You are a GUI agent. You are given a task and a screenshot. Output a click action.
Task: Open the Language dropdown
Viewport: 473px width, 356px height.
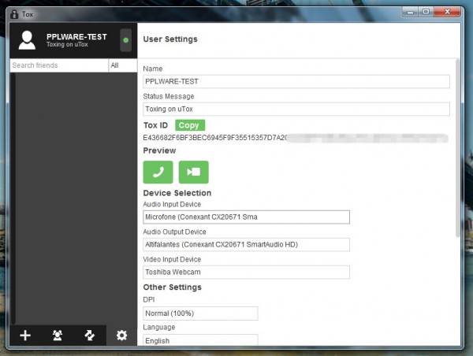pos(200,340)
